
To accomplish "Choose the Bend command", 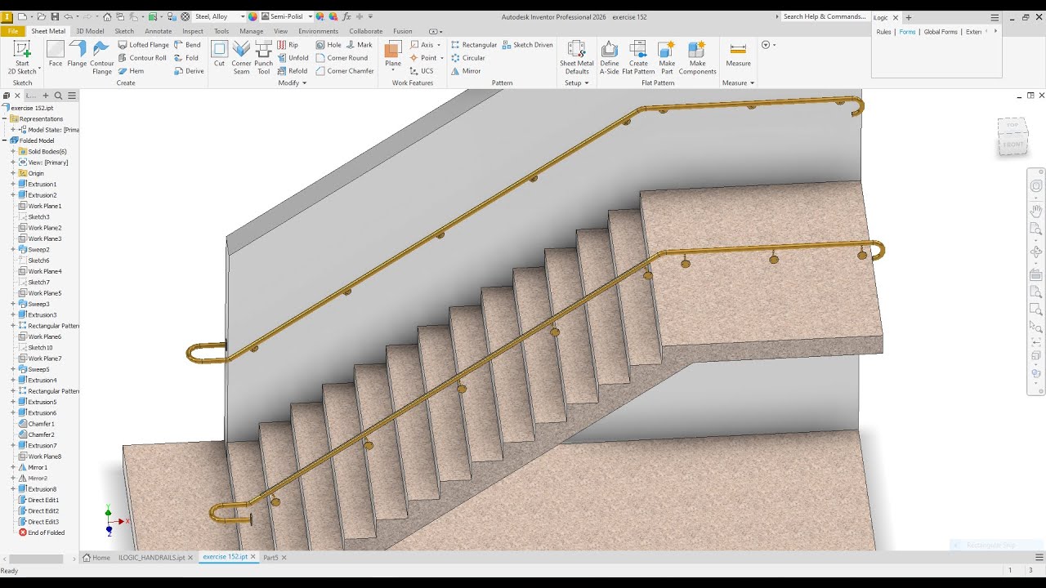I will 187,45.
